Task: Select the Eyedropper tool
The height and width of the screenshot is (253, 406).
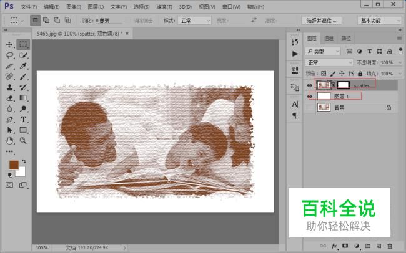Action: click(x=23, y=66)
